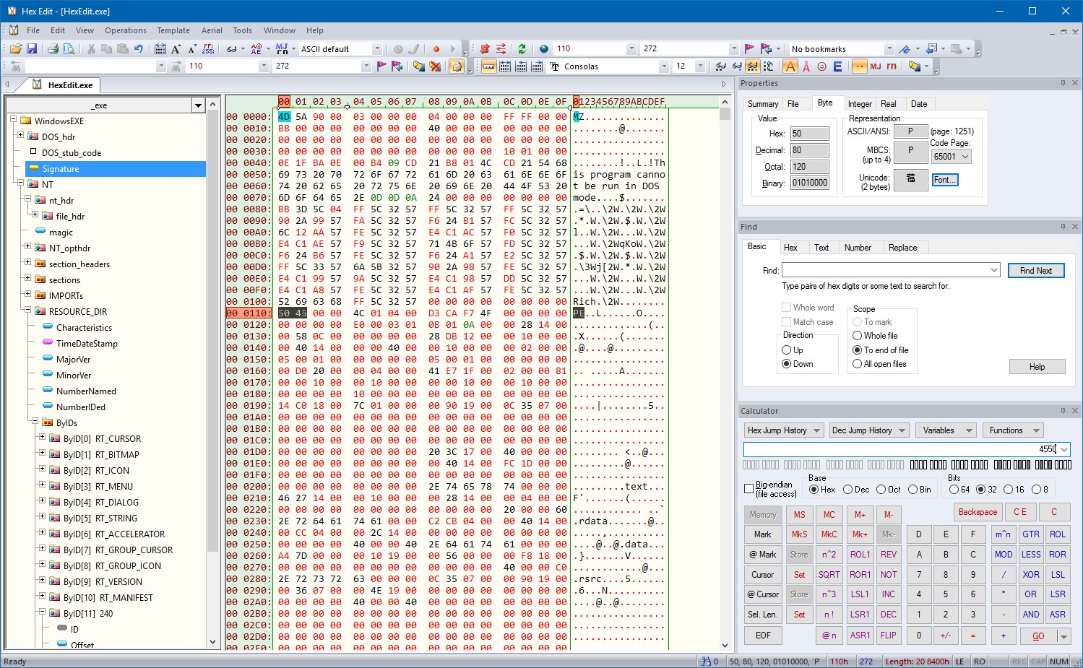Select the Whole file scope option
This screenshot has height=668, width=1083.
(x=858, y=336)
